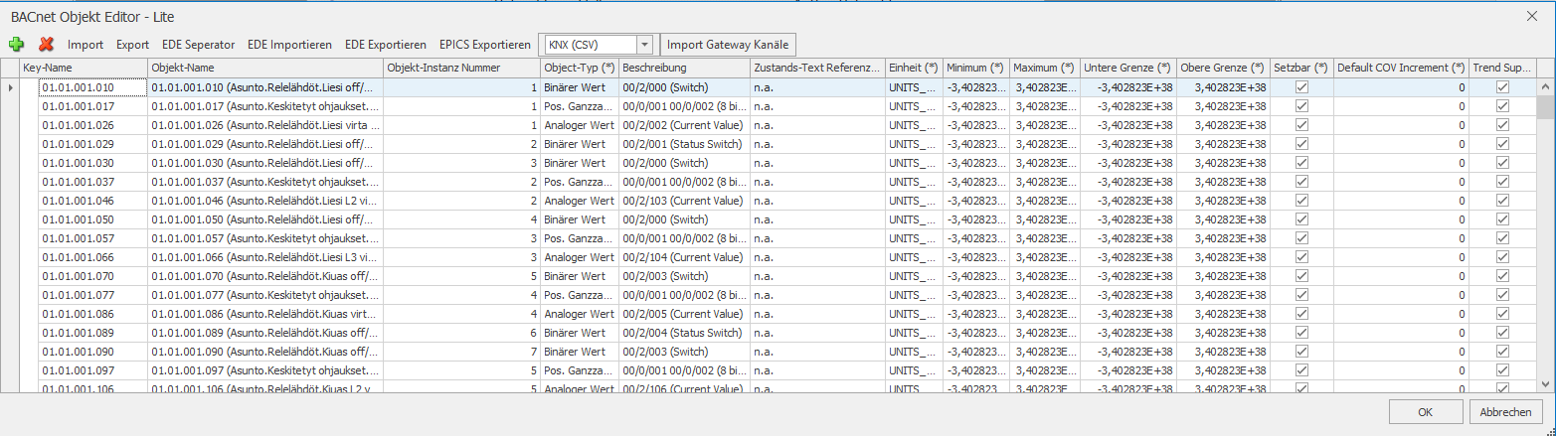Screen dimensions: 1556x436
Task: Toggle Setzbar checkbox for row 01.01.001.026
Action: tap(1301, 126)
